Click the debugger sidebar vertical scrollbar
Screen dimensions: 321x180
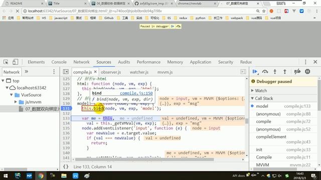[x=319, y=95]
